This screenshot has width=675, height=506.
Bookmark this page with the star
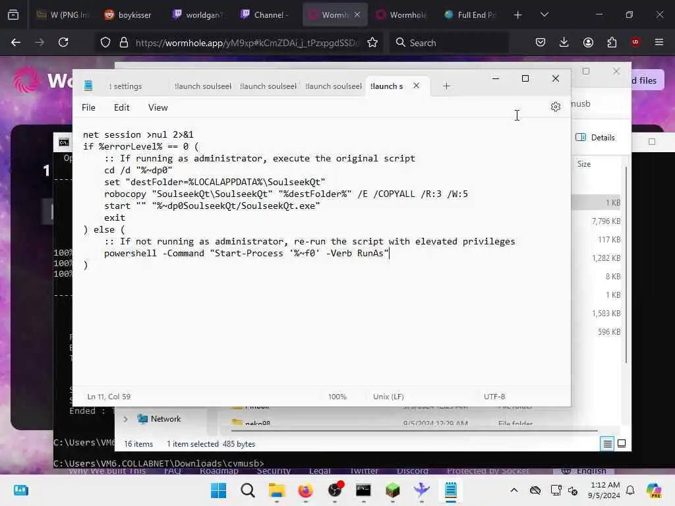372,42
